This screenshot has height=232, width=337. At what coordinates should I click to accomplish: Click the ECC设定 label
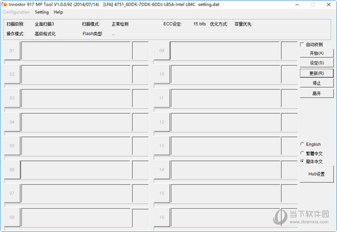(172, 24)
